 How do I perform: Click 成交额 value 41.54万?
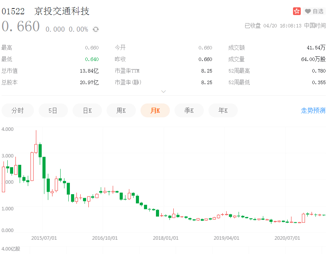(316, 47)
